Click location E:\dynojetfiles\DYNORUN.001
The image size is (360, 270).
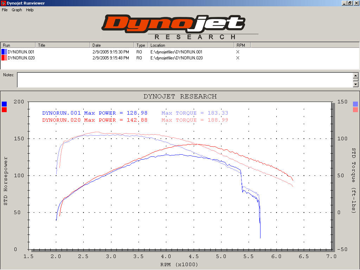pyautogui.click(x=176, y=52)
